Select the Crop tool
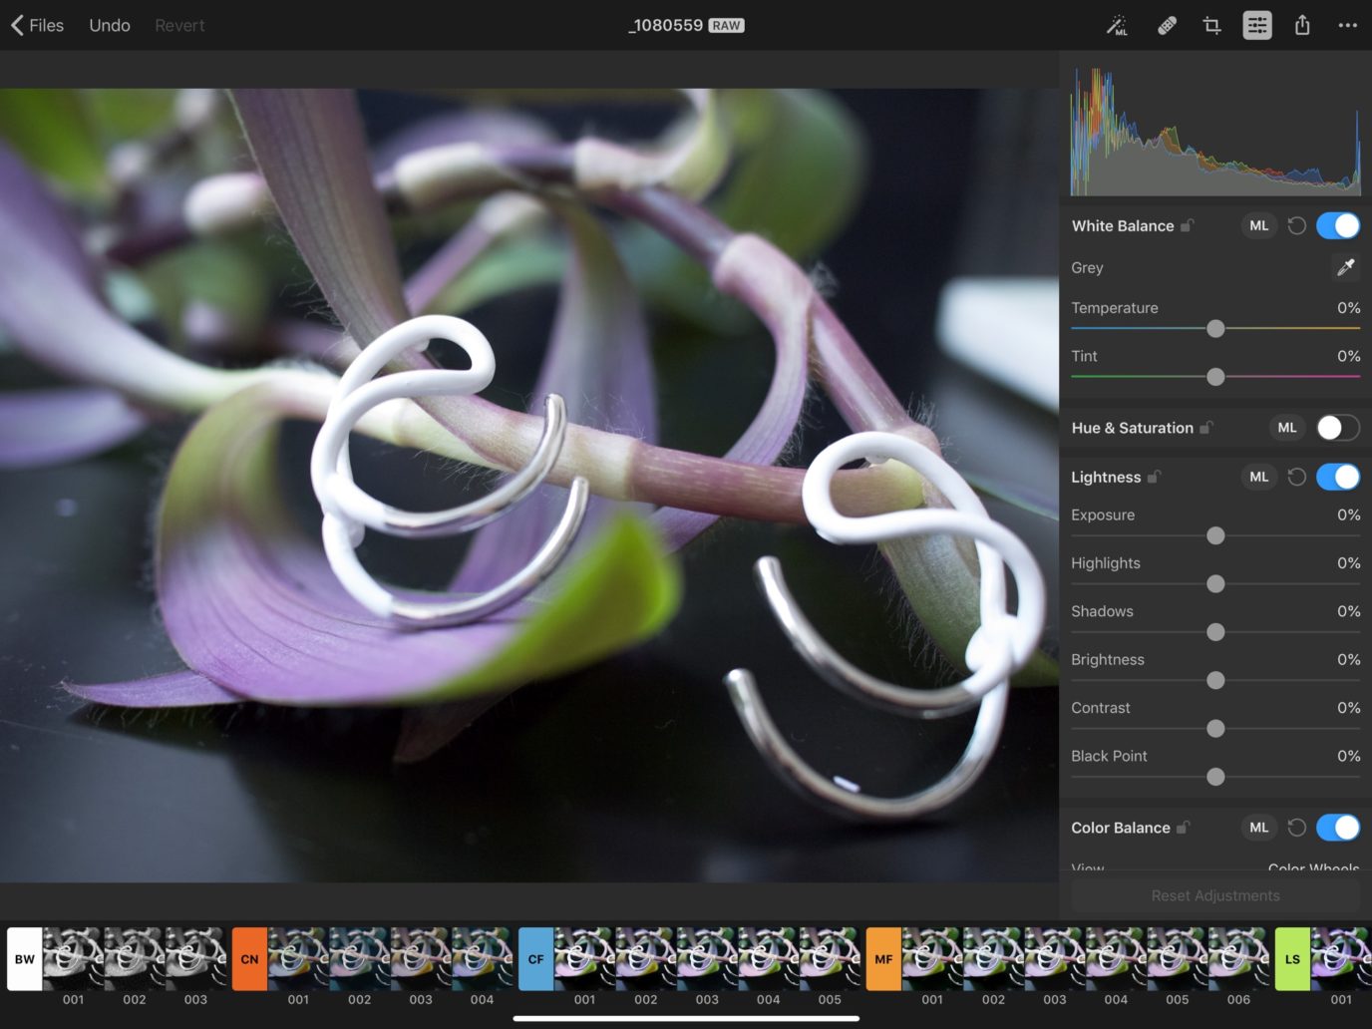The height and width of the screenshot is (1029, 1372). coord(1210,25)
